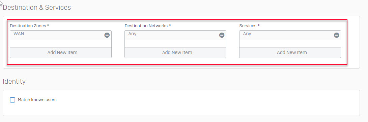368x122 pixels.
Task: Click empty row below Any in Services
Action: (290, 44)
